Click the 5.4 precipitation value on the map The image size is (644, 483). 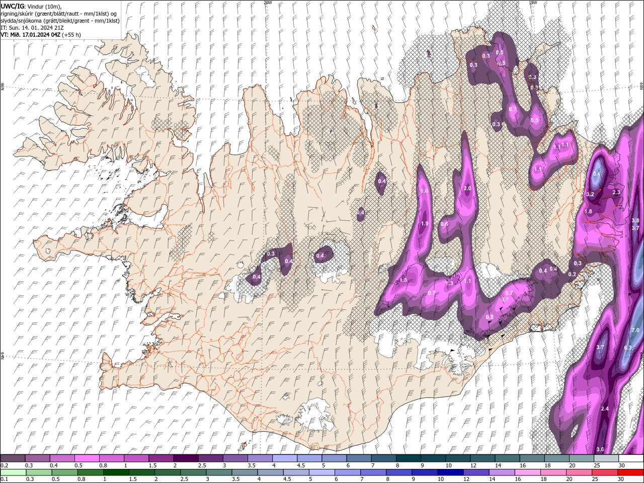(597, 174)
